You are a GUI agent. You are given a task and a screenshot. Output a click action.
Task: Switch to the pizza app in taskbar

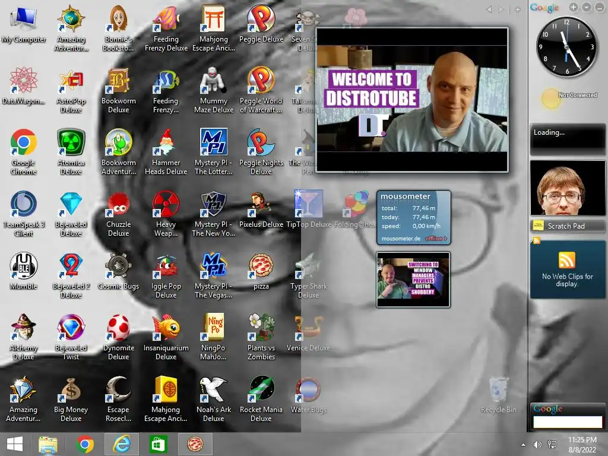[195, 444]
